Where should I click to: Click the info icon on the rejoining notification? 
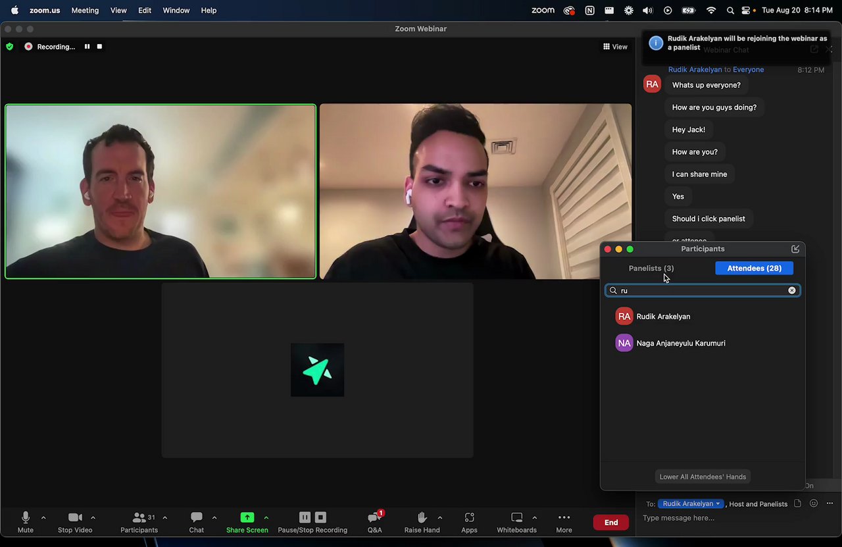pos(655,43)
